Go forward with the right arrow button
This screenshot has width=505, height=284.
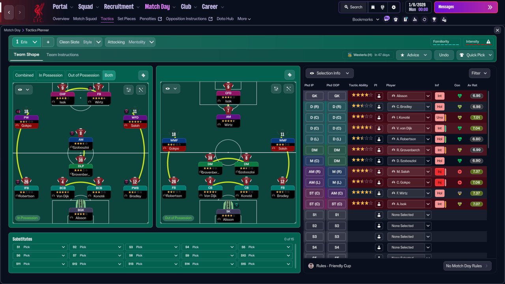[x=20, y=12]
